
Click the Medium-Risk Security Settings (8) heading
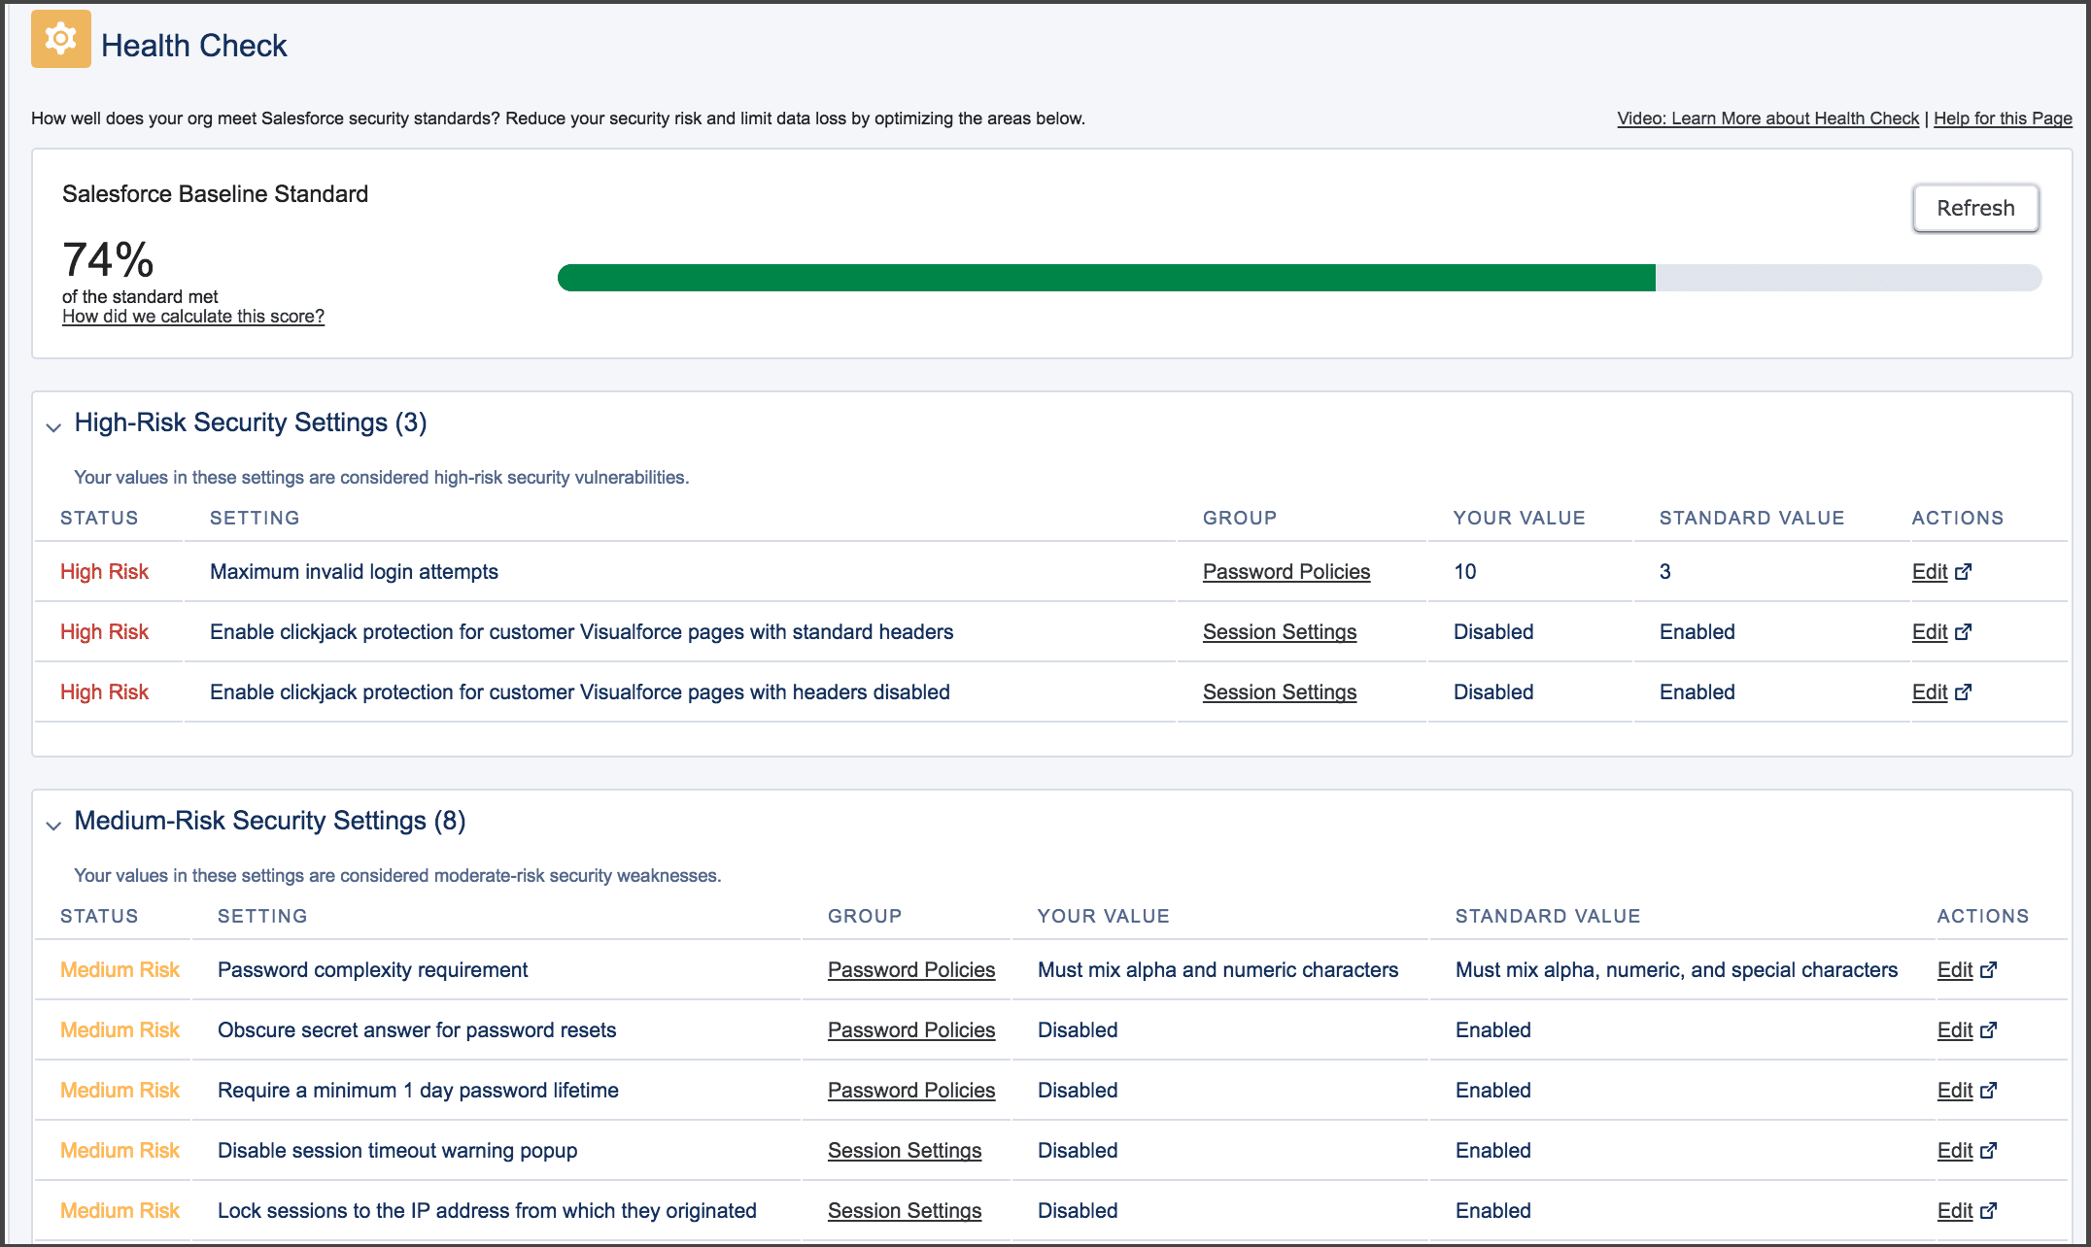pos(270,821)
